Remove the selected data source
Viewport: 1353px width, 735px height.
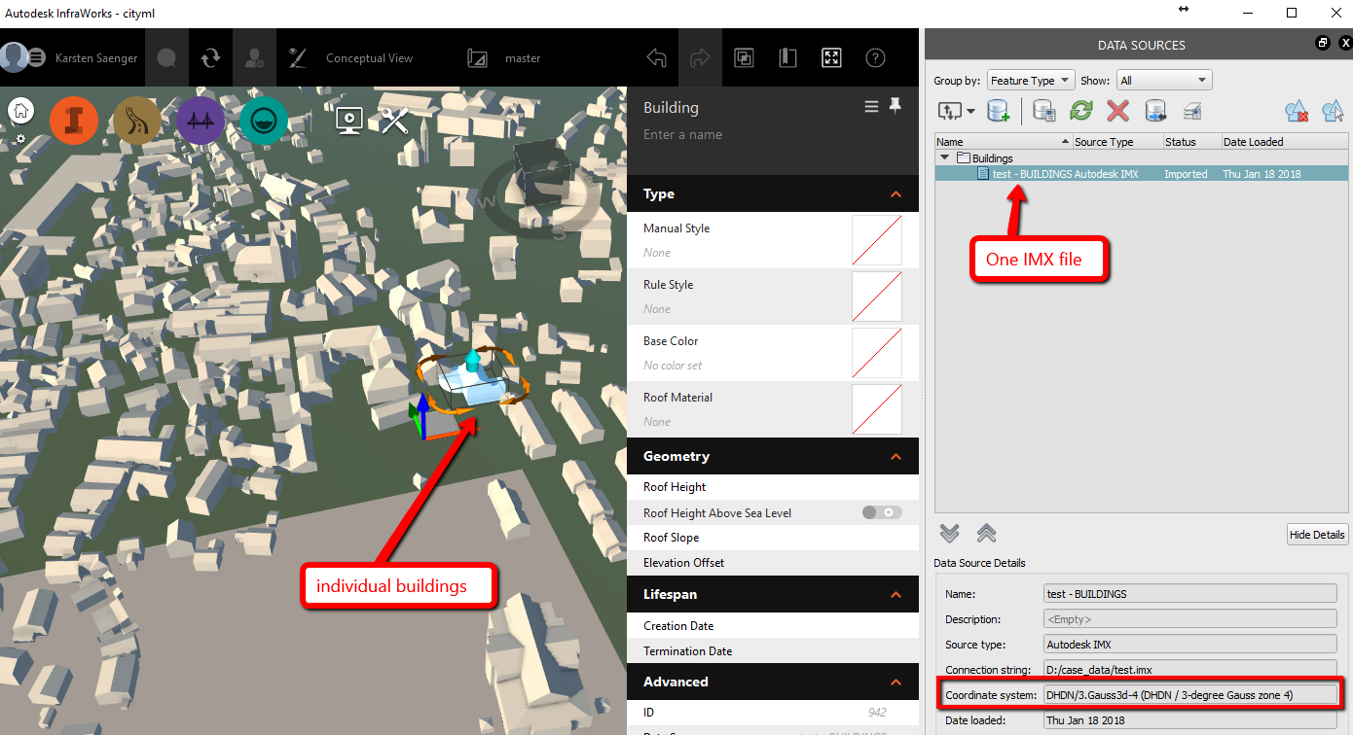click(x=1117, y=111)
